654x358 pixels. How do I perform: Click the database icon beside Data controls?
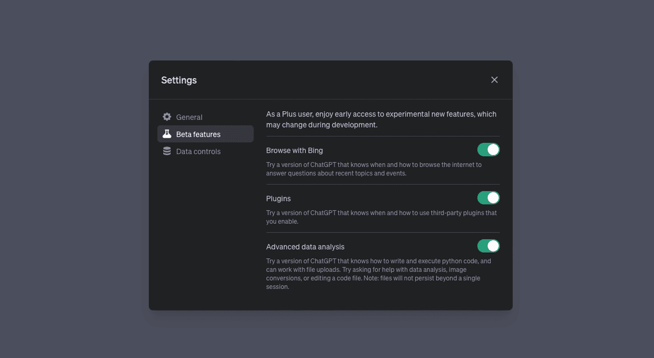[167, 151]
